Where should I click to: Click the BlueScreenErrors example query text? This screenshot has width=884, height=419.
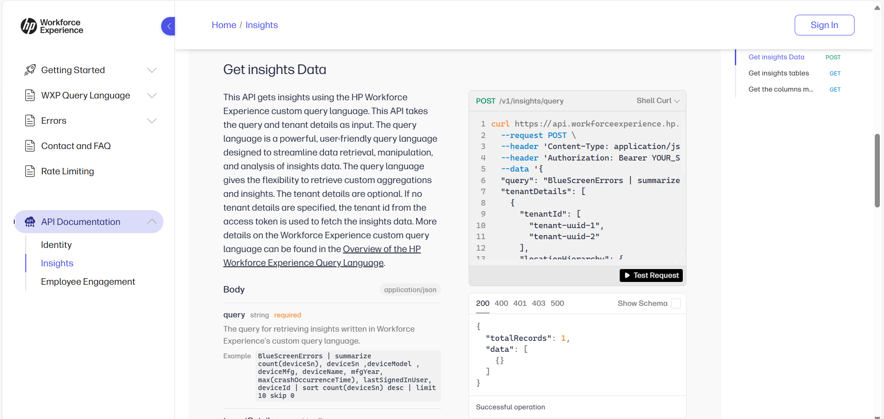pyautogui.click(x=347, y=376)
